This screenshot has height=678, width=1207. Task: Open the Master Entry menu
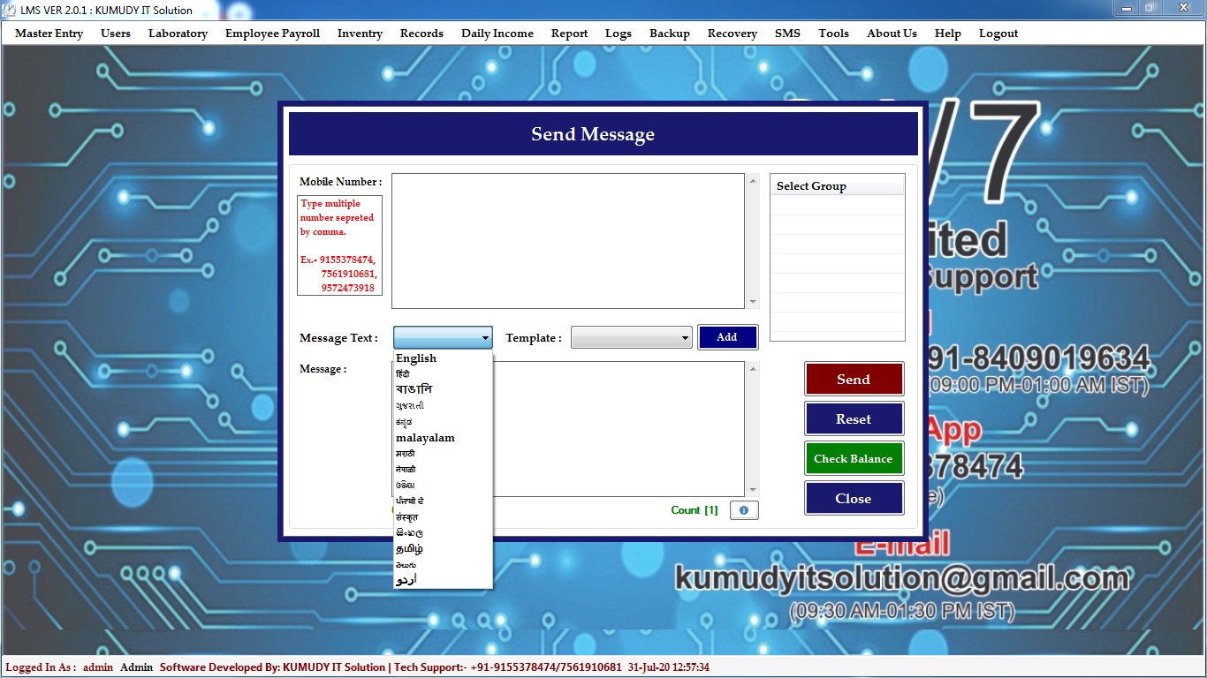point(49,34)
